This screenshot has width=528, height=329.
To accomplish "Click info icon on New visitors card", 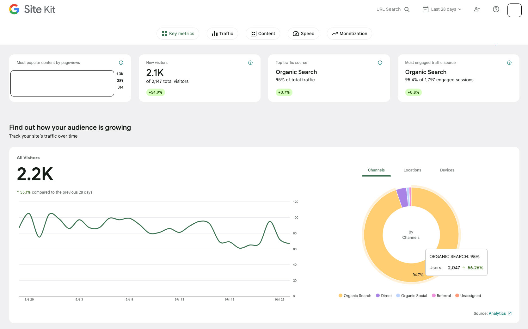I will (250, 63).
